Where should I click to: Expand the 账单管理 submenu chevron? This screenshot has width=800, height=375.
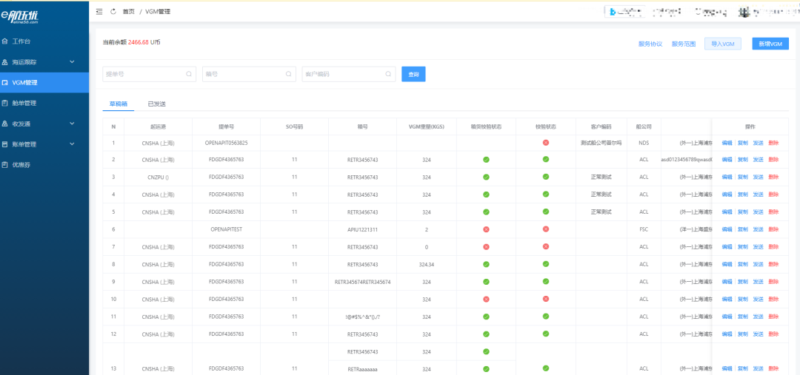(72, 144)
